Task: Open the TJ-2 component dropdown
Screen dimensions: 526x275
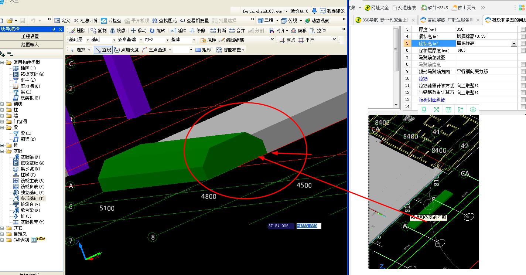Action: (167, 40)
